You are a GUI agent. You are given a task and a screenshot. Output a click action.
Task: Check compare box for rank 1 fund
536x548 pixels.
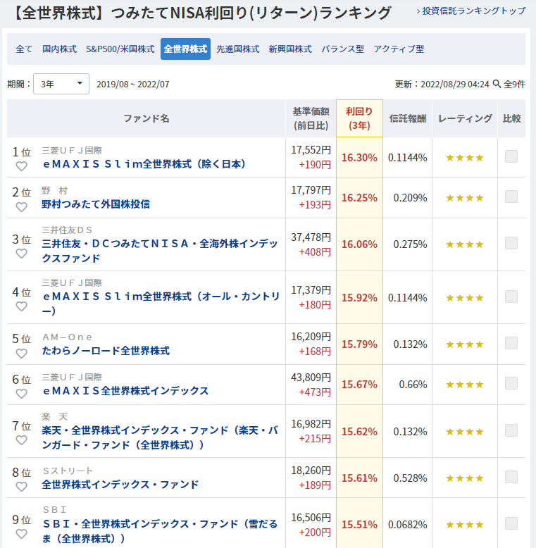tap(511, 156)
